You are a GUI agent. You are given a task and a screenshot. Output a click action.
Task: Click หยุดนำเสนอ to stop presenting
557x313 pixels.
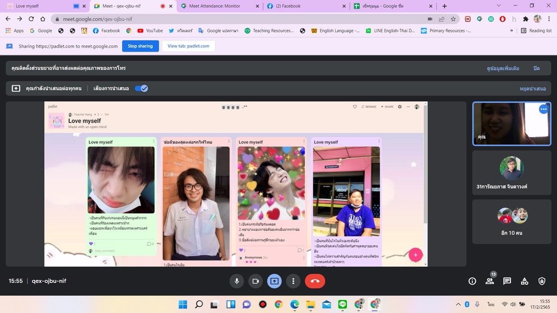coord(532,88)
